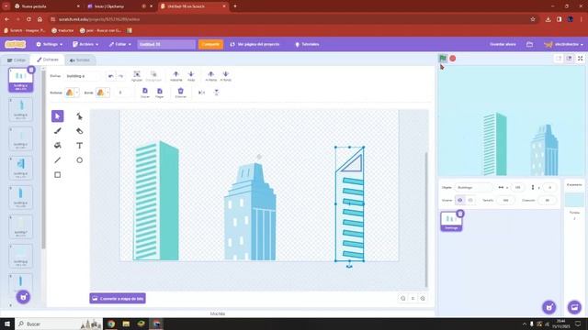588x330 pixels.
Task: Click Convertir a mapa de bits
Action: pos(118,298)
